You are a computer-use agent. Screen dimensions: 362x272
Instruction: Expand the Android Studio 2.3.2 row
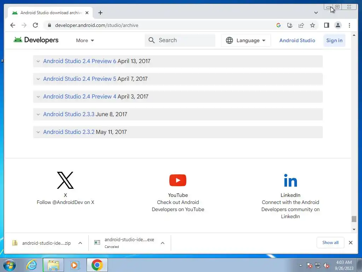(178, 132)
